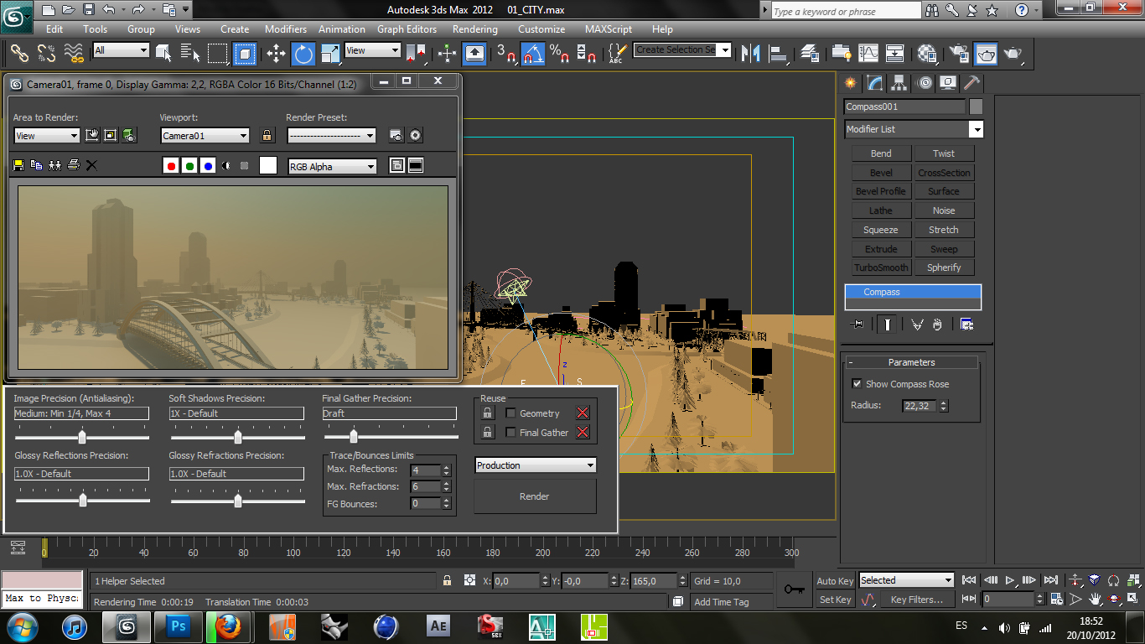
Task: Open Render Preset dropdown
Action: 332,136
